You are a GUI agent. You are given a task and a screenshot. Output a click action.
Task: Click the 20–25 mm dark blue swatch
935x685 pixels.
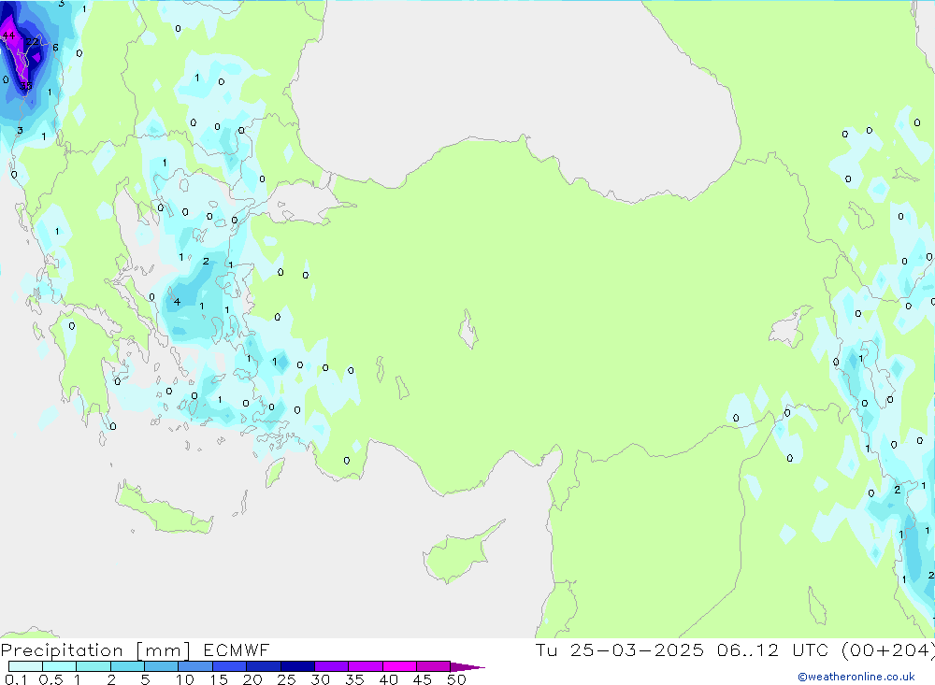264,666
